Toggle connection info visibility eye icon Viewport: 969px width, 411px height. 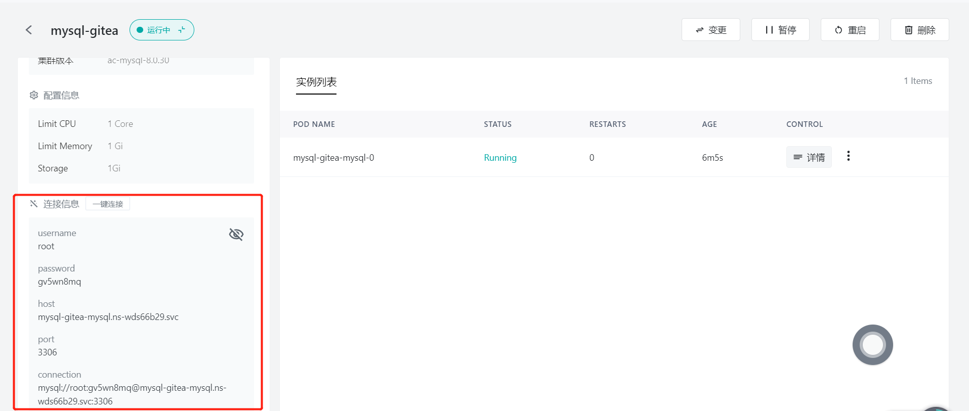coord(236,235)
